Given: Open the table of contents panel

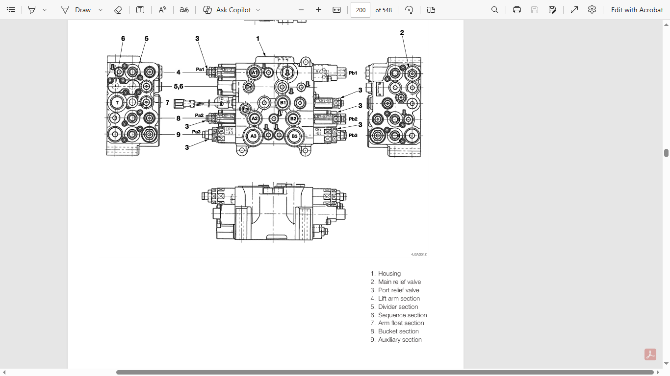Looking at the screenshot, I should point(11,10).
